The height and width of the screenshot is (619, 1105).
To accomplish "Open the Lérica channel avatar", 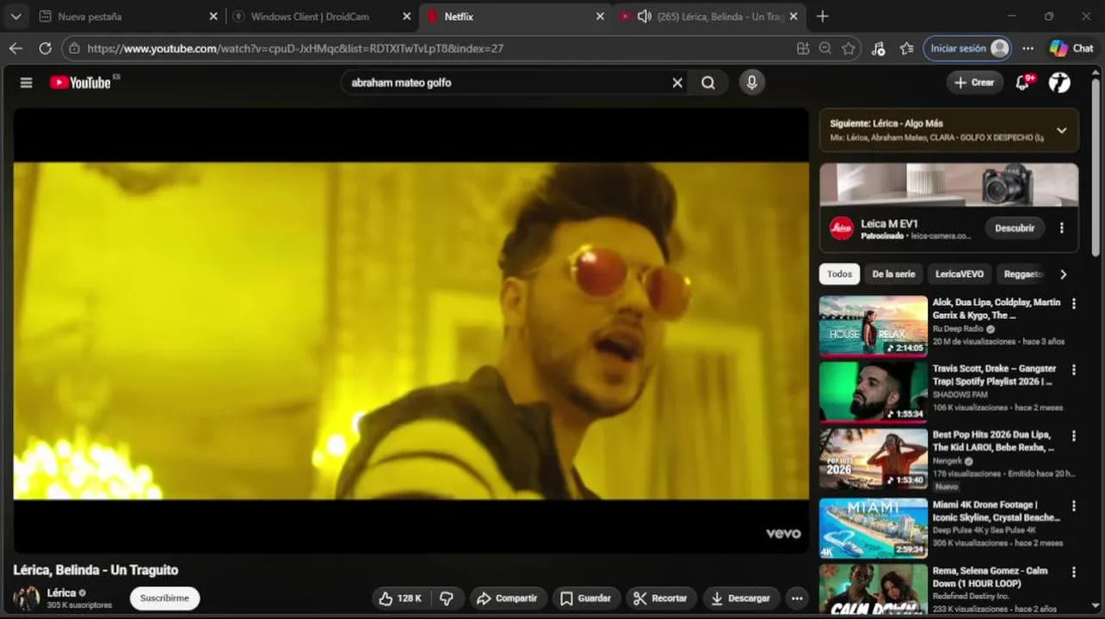I will 27,598.
